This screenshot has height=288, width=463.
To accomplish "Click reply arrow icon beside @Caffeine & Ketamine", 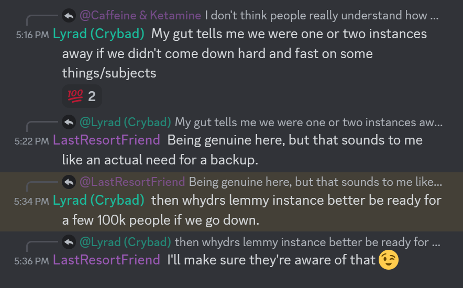I will (69, 16).
